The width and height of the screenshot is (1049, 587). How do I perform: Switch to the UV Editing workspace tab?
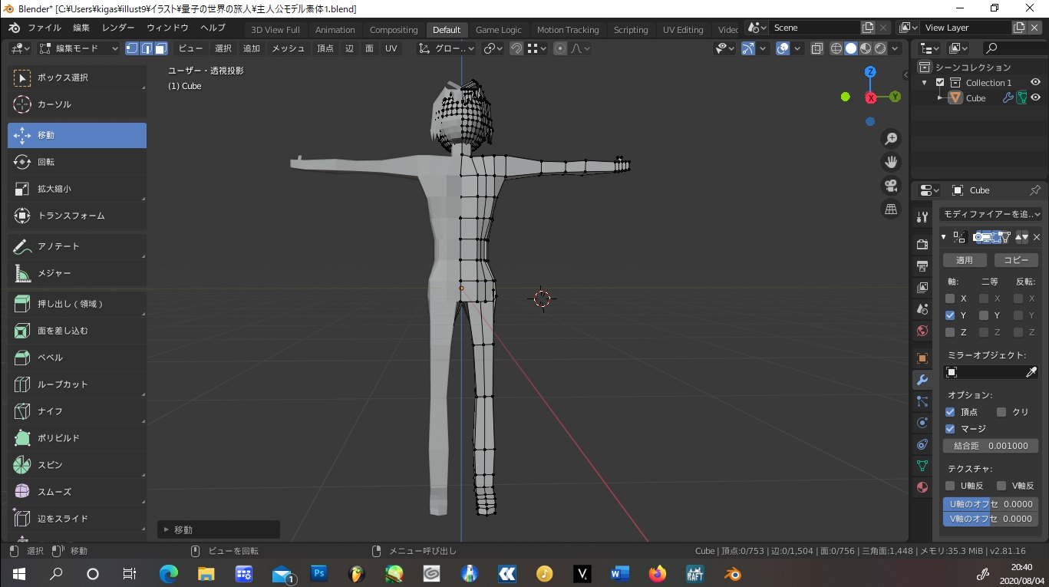(682, 30)
